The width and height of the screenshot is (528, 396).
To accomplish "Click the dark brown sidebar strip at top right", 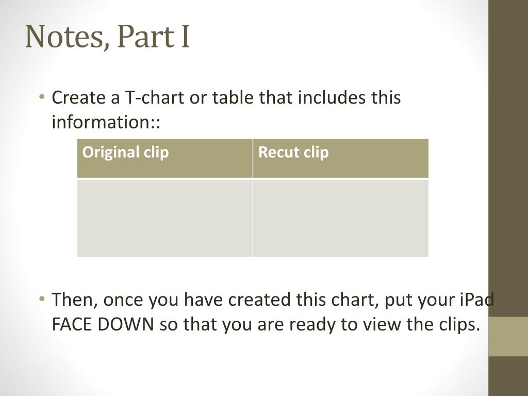I will 508,158.
